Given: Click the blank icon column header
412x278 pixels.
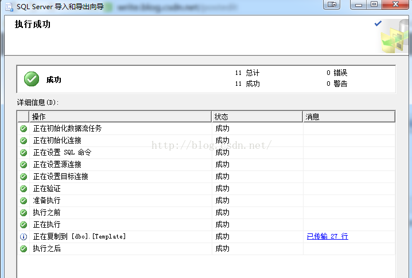Looking at the screenshot, I should [x=24, y=117].
